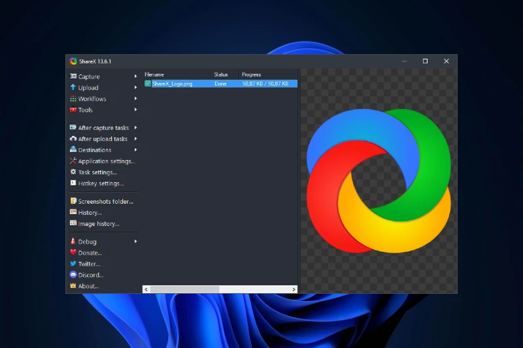Click the Hotkey settings icon

coord(73,183)
